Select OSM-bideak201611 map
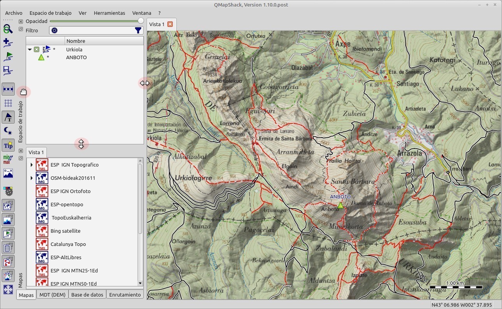The width and height of the screenshot is (502, 309). pos(73,178)
